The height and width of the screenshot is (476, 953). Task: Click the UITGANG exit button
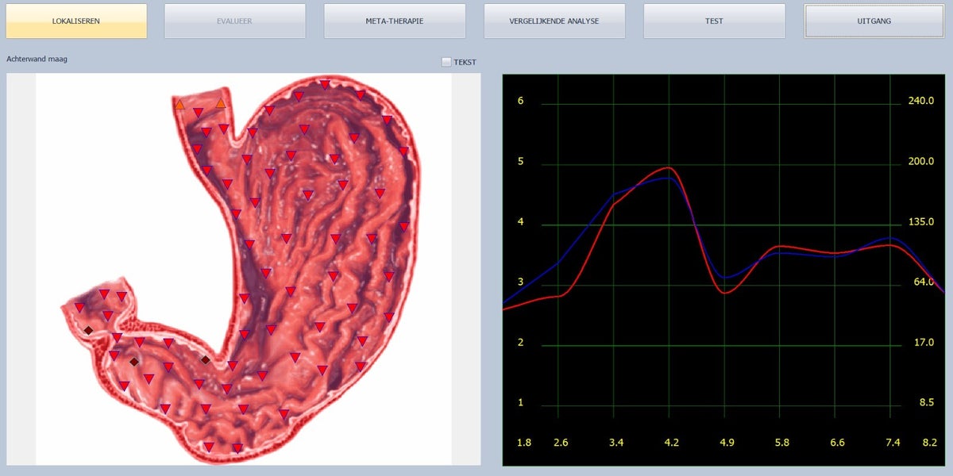[x=874, y=21]
